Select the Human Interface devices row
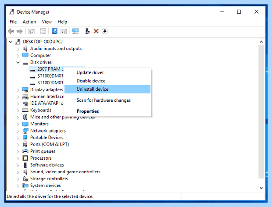 pyautogui.click(x=47, y=96)
